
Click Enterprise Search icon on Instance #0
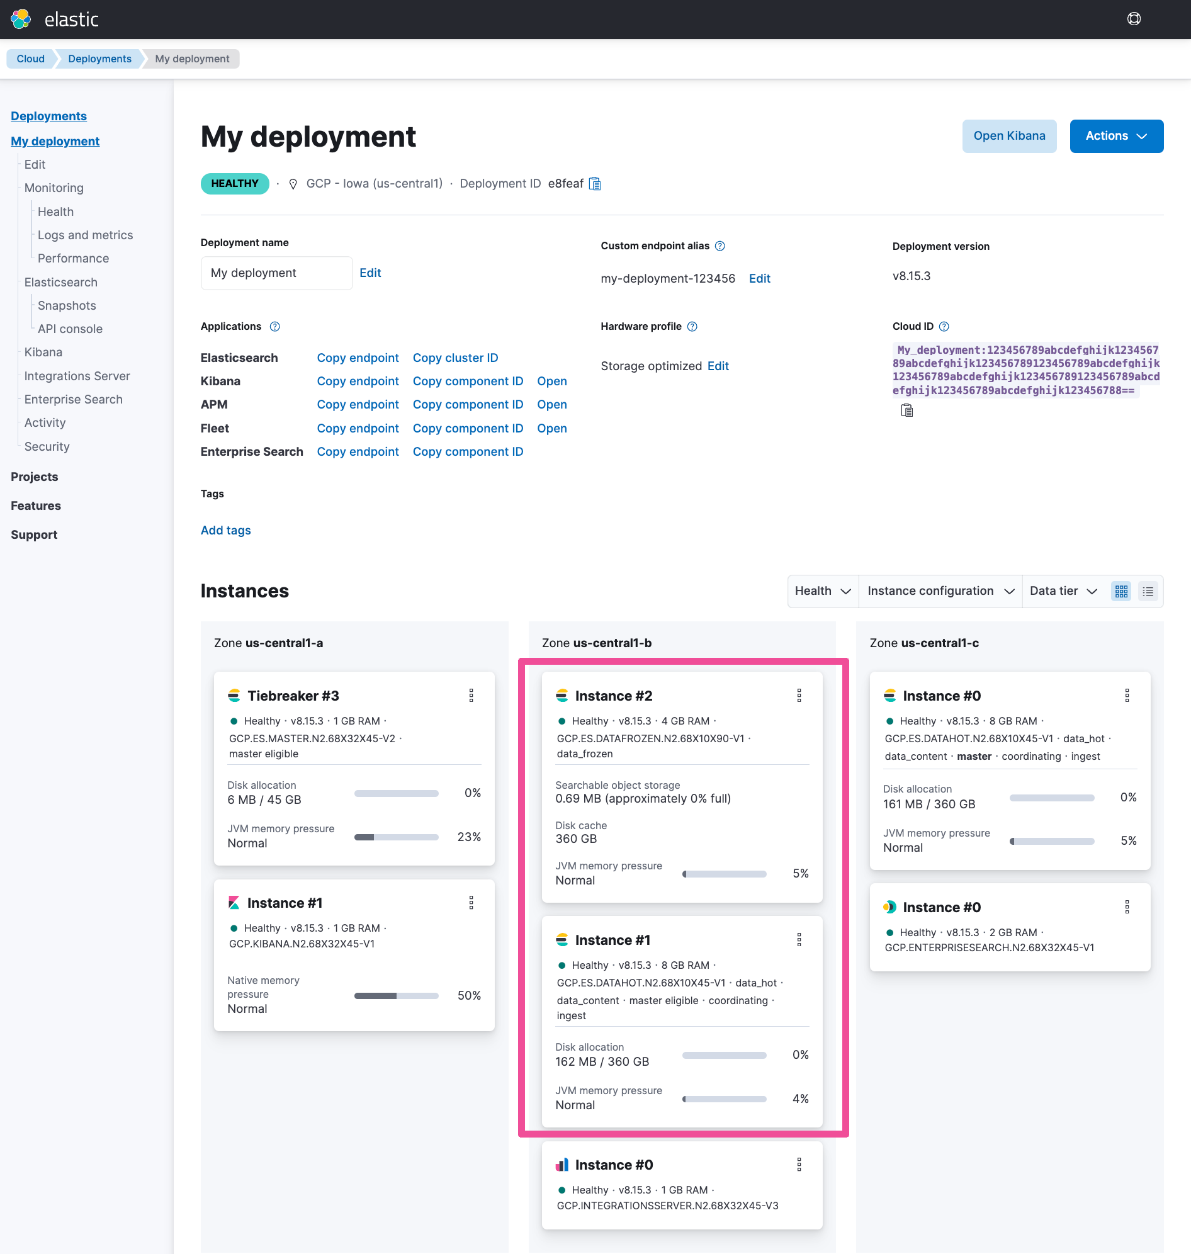pos(889,907)
